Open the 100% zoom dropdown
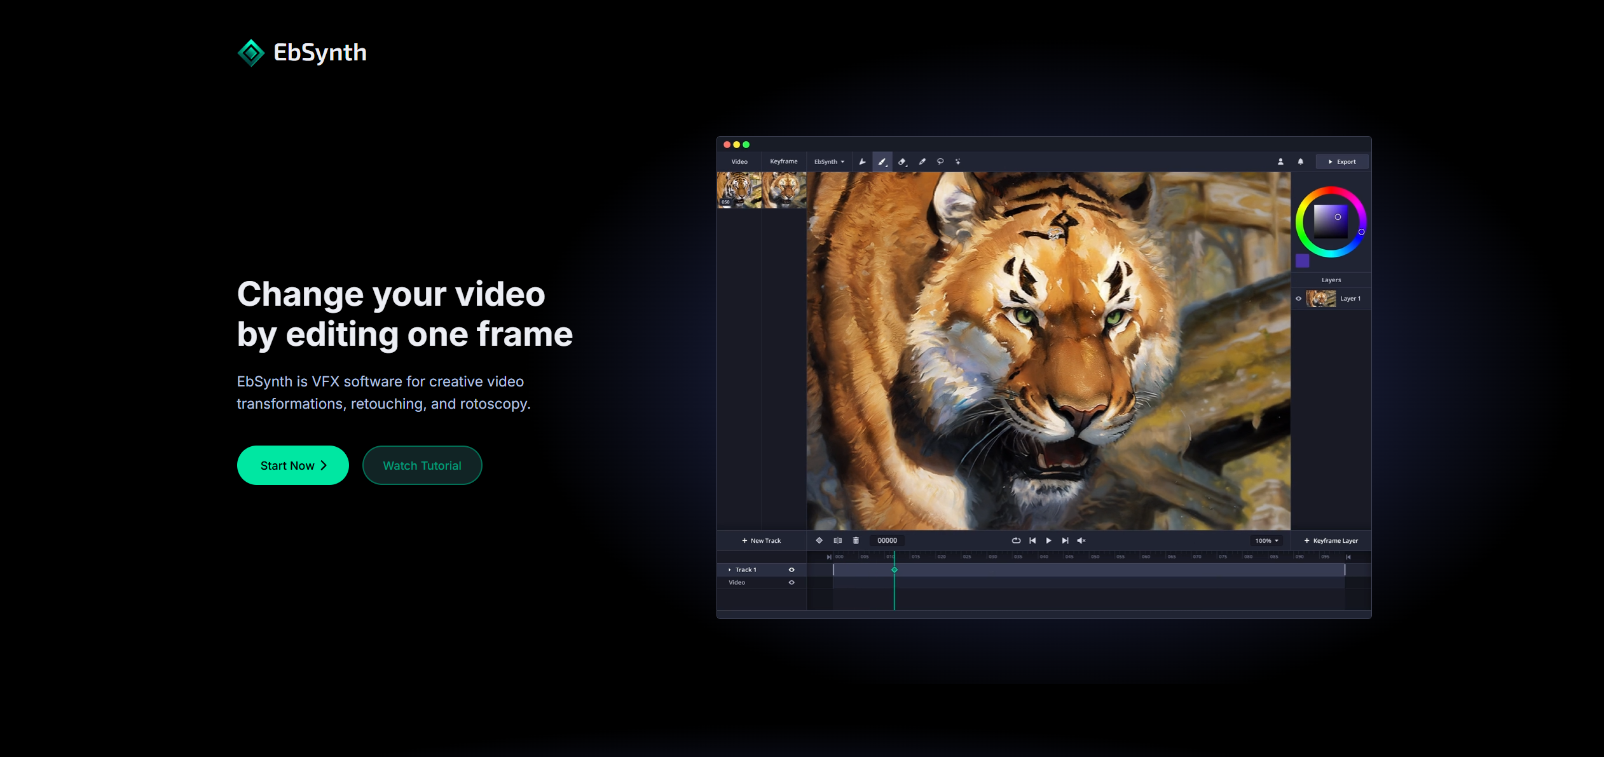This screenshot has width=1604, height=757. pyautogui.click(x=1266, y=541)
